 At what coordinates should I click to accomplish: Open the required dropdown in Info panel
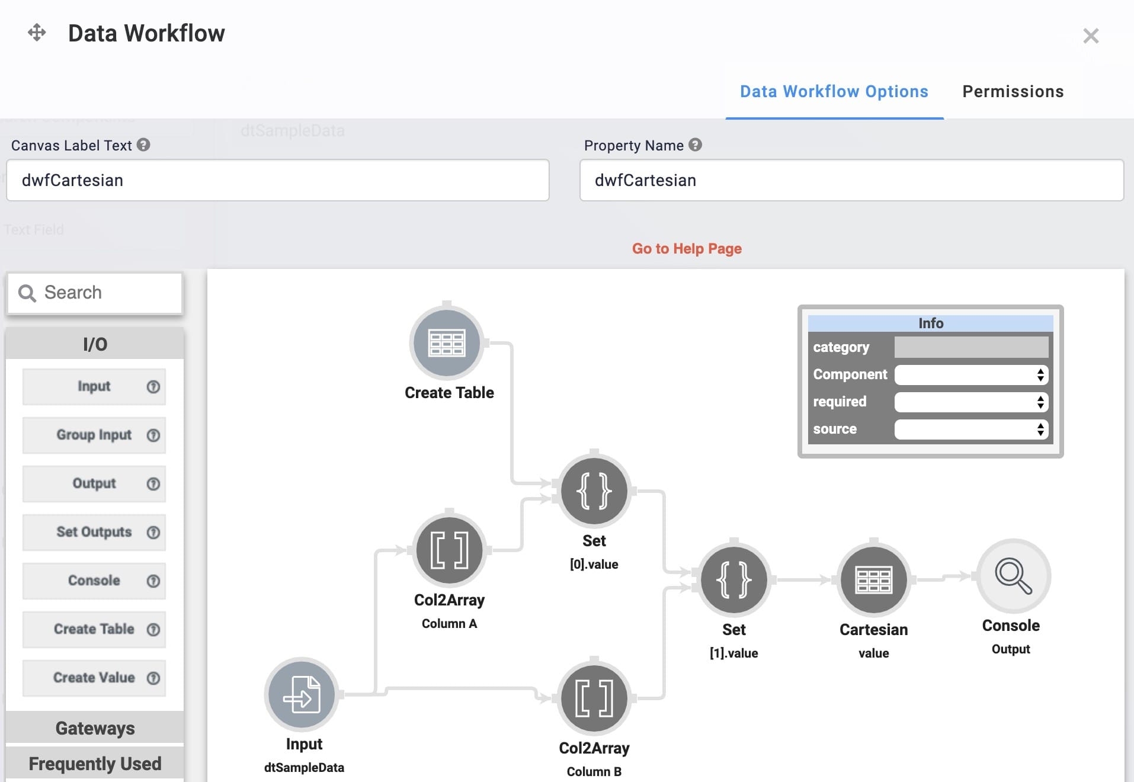point(972,402)
